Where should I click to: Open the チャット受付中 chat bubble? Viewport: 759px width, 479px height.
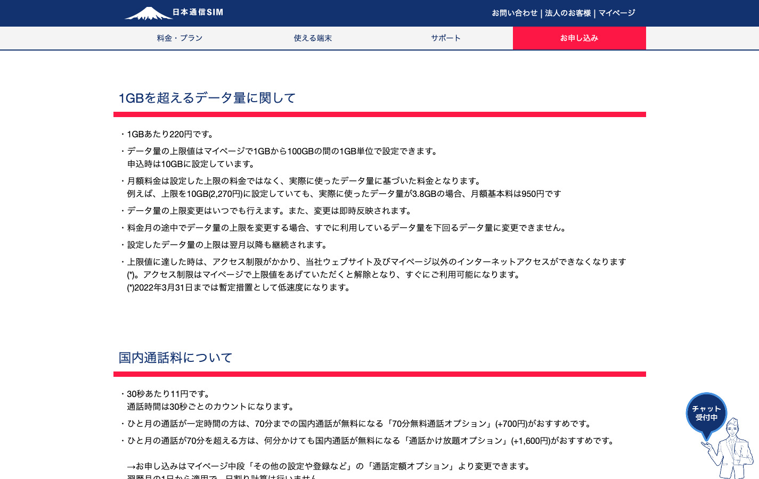pos(706,414)
